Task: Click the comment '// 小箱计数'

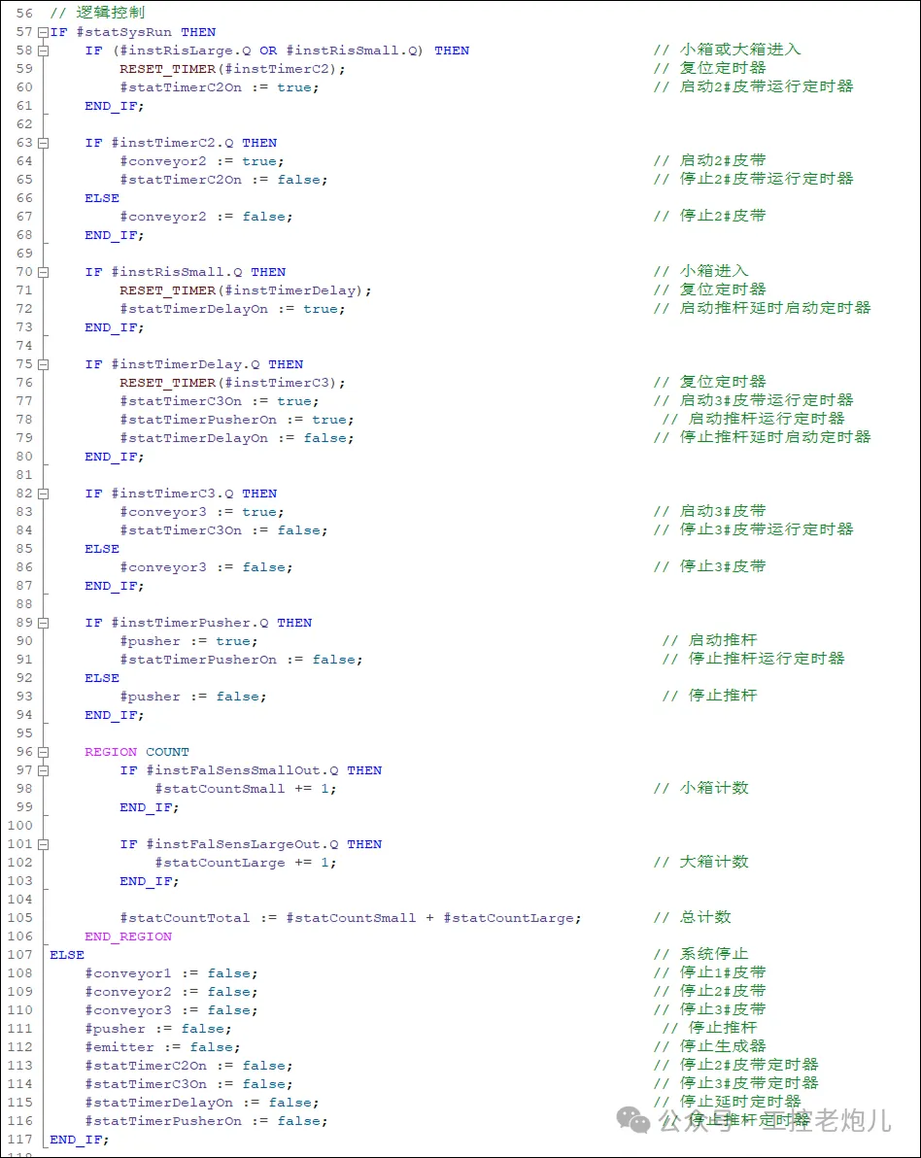Action: click(700, 788)
